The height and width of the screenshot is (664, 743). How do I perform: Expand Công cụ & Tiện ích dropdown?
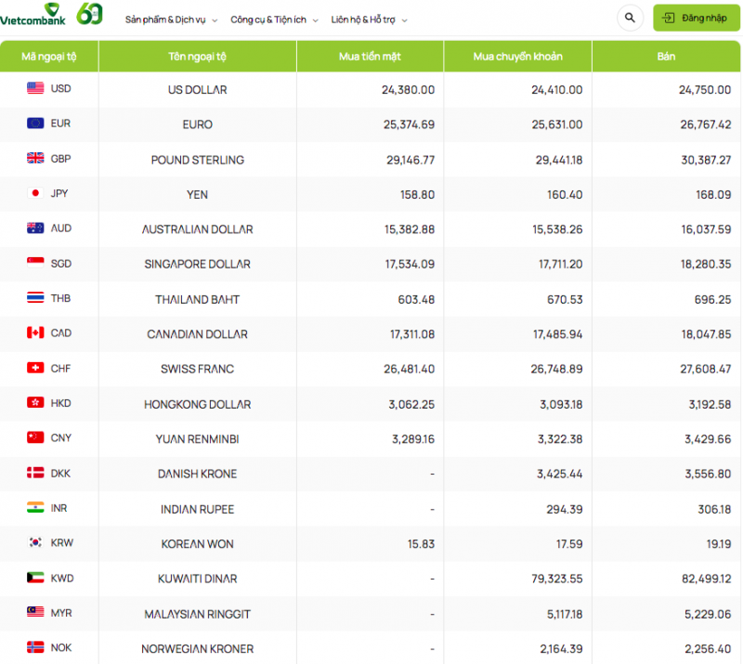pos(274,20)
